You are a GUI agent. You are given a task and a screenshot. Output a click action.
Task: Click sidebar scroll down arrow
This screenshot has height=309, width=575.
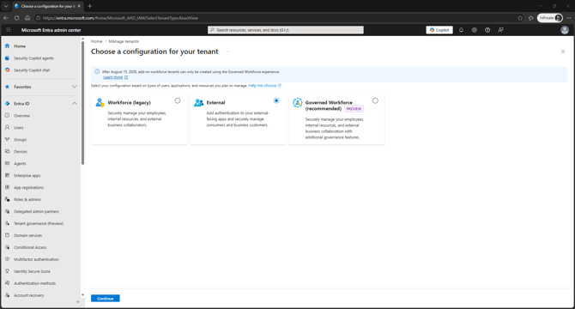click(x=83, y=295)
